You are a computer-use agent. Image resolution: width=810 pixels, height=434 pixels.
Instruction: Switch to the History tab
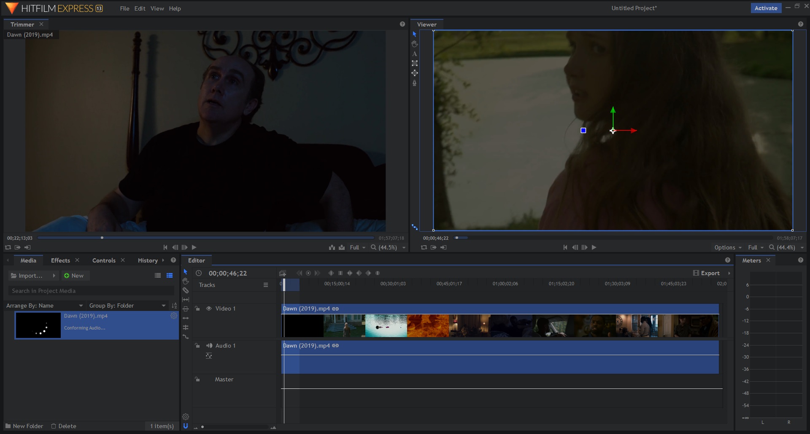click(148, 260)
